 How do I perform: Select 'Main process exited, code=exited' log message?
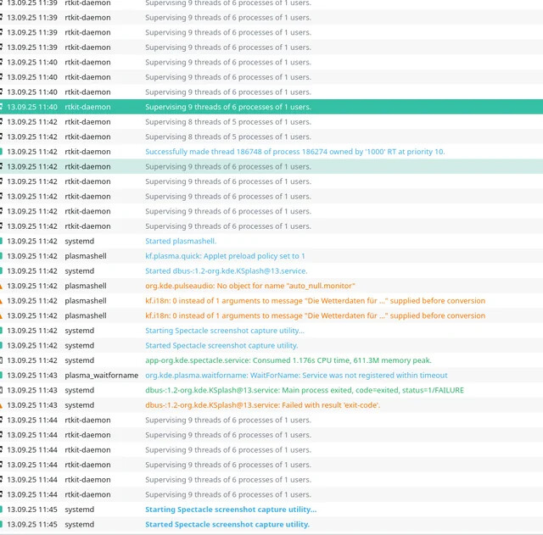pos(304,390)
